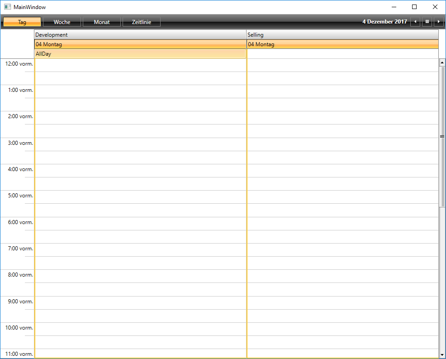Open the calendar date picker icon

pos(427,22)
